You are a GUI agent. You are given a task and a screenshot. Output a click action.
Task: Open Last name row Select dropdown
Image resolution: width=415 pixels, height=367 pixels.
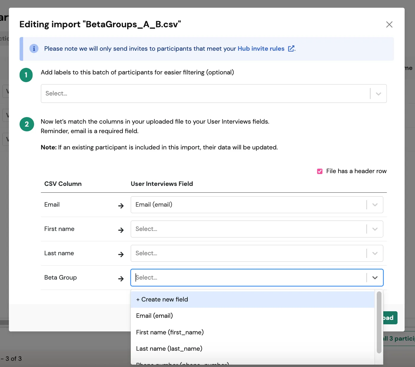(x=257, y=253)
